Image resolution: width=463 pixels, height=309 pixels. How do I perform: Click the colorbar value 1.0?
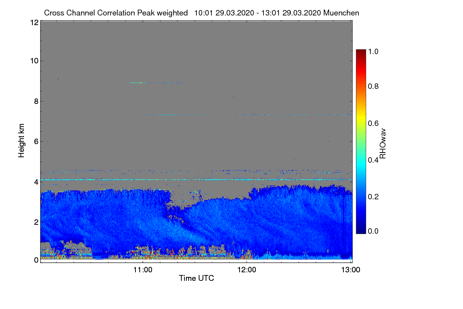pos(374,51)
